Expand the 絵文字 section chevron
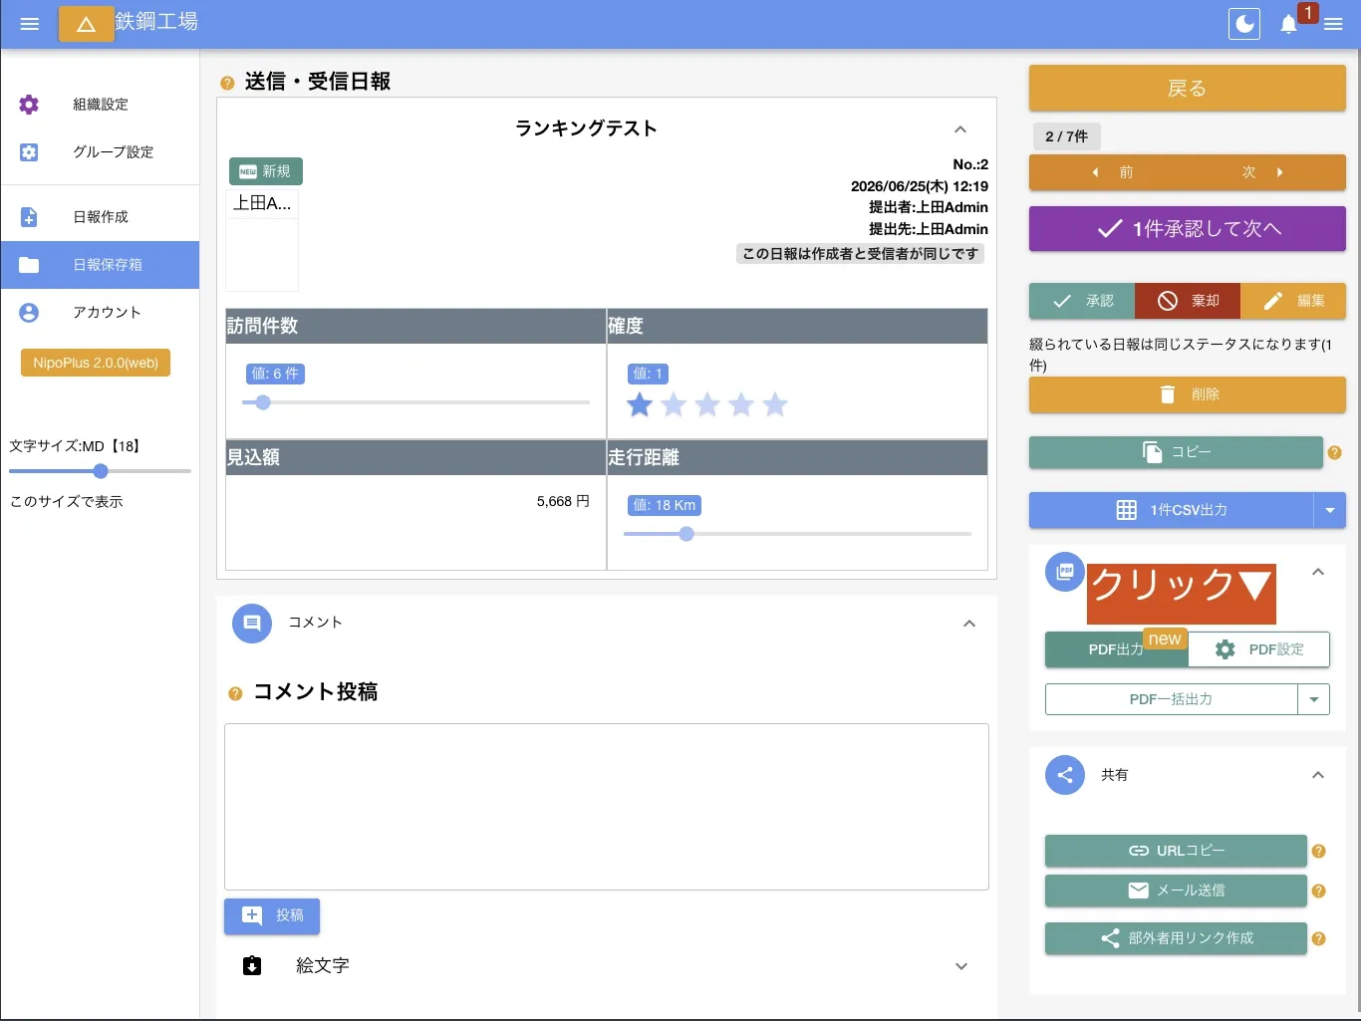This screenshot has width=1361, height=1021. (x=961, y=966)
